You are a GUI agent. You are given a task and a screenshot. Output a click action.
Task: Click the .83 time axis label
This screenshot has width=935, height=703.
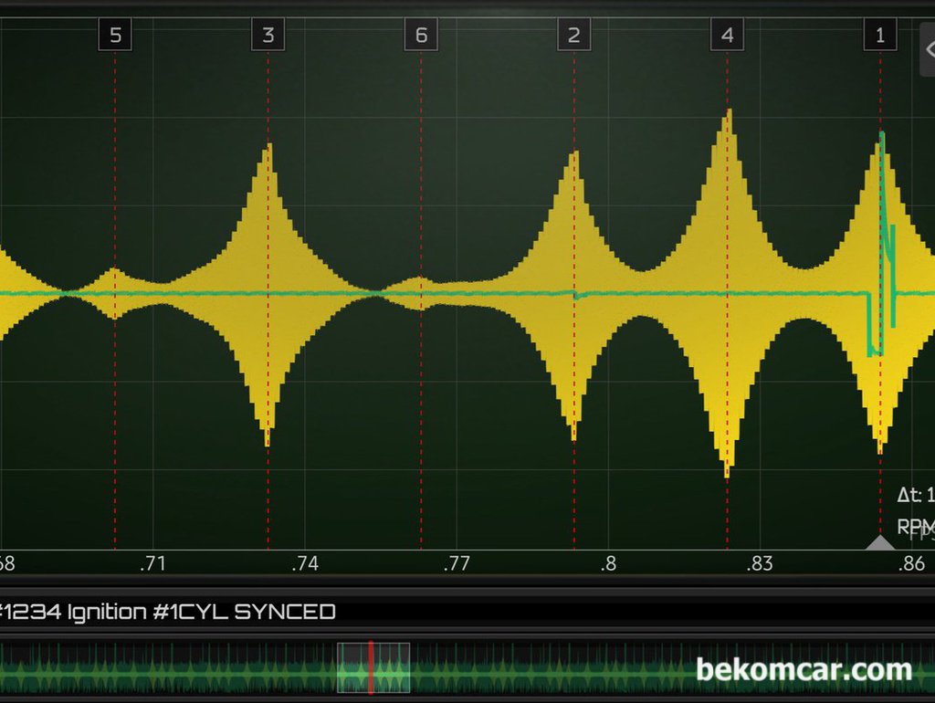point(760,563)
